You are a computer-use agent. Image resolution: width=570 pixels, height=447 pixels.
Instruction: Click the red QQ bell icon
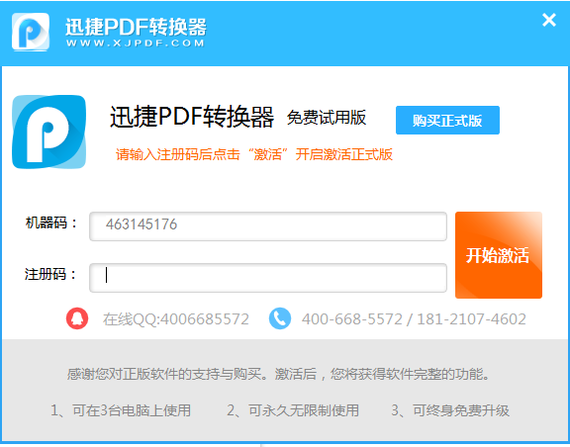coord(77,318)
